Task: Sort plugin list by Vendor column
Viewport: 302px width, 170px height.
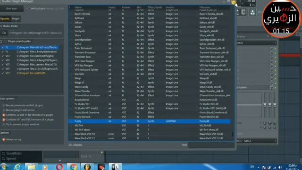Action: pos(170,8)
